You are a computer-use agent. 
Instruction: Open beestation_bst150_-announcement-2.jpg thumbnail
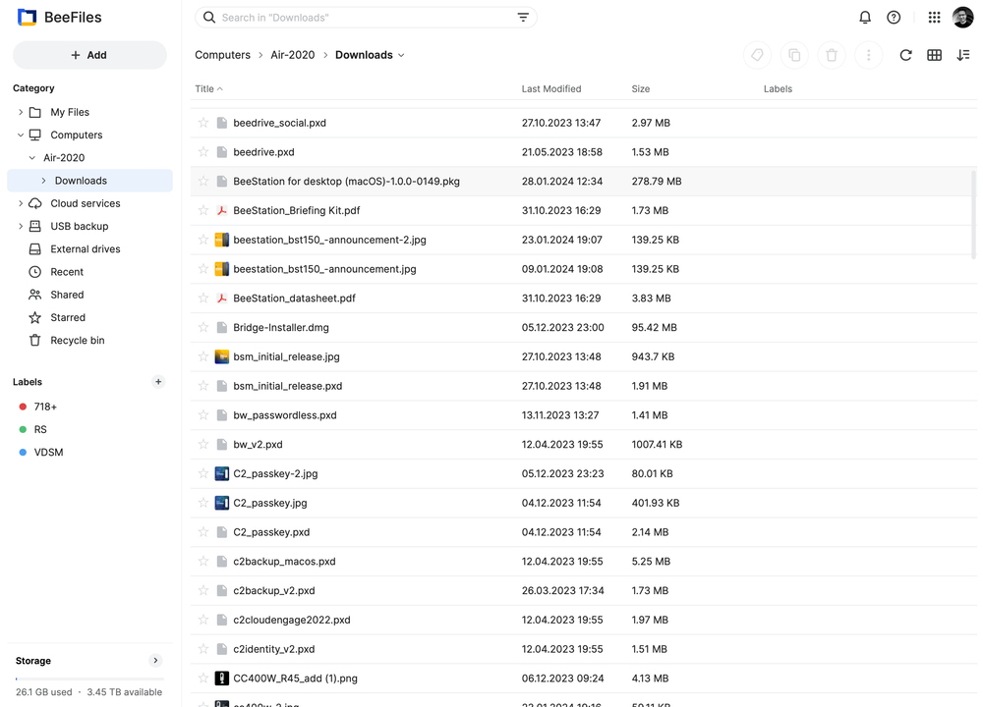(221, 240)
